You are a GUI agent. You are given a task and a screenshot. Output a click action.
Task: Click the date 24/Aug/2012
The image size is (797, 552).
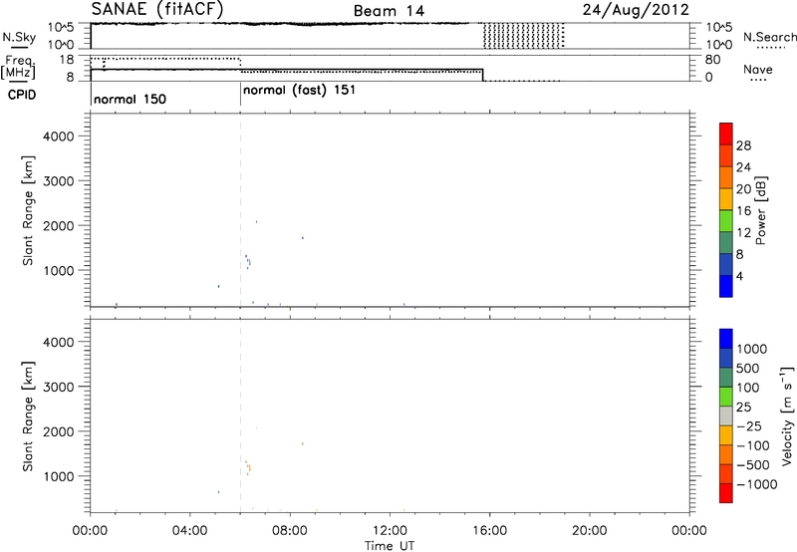pyautogui.click(x=636, y=10)
